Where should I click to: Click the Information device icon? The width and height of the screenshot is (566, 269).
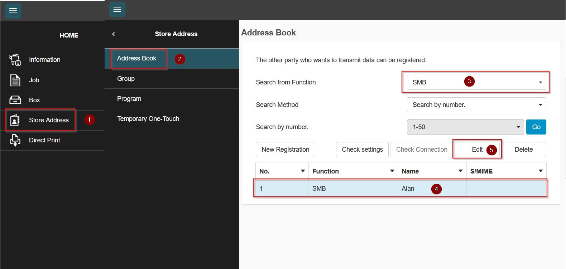pos(15,60)
